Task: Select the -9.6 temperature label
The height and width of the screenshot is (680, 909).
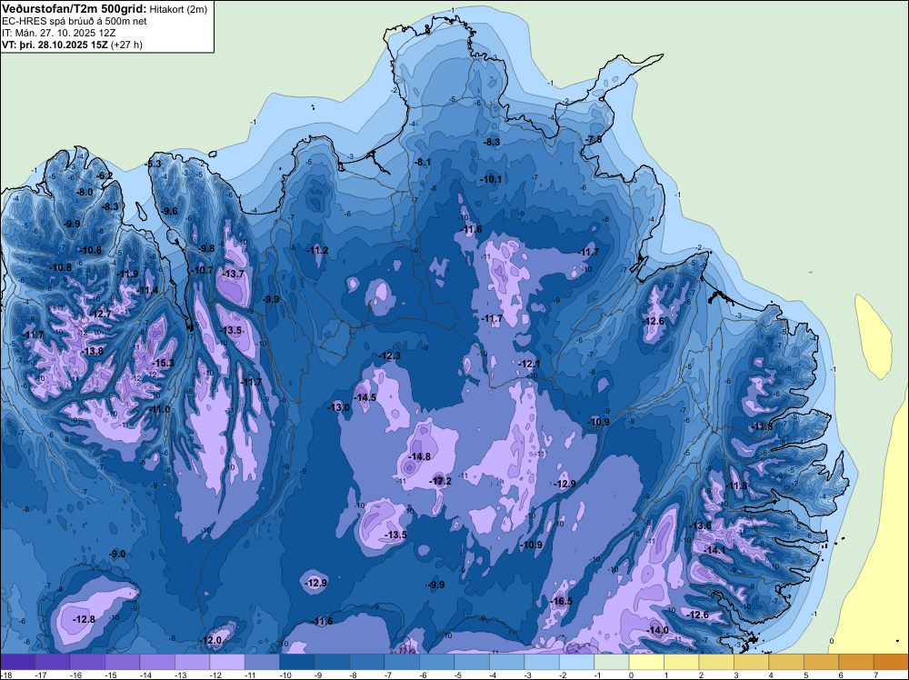Action: 170,211
